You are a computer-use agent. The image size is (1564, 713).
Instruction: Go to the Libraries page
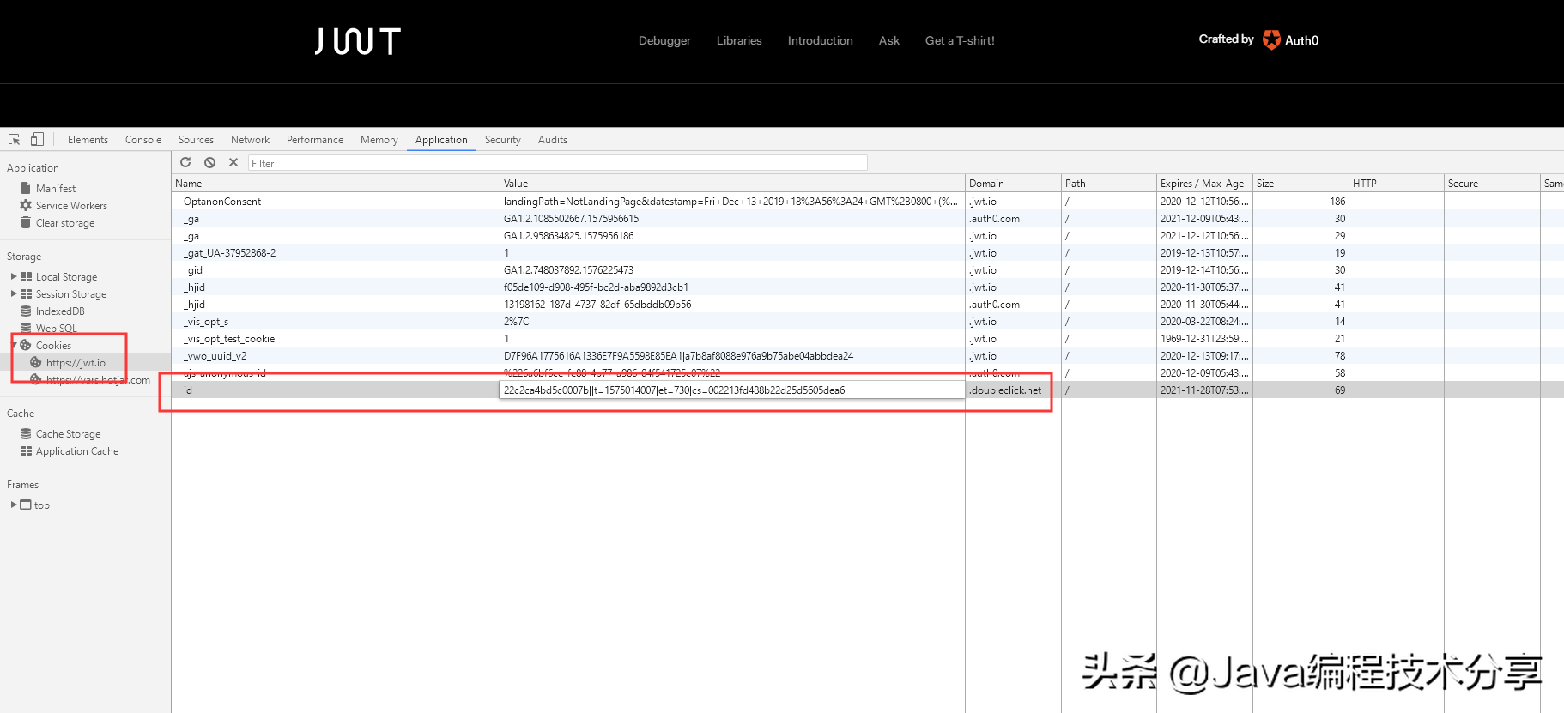739,40
